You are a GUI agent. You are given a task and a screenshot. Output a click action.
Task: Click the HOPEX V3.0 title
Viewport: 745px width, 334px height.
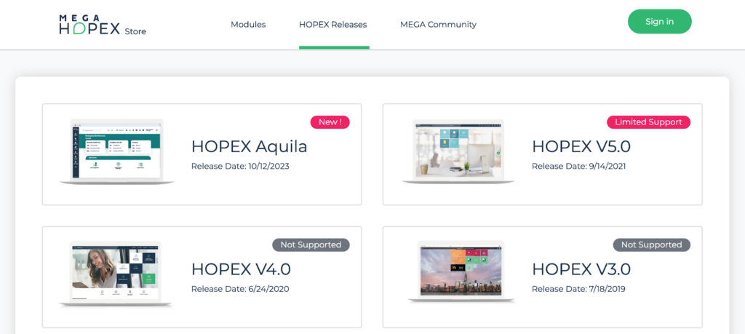point(581,269)
